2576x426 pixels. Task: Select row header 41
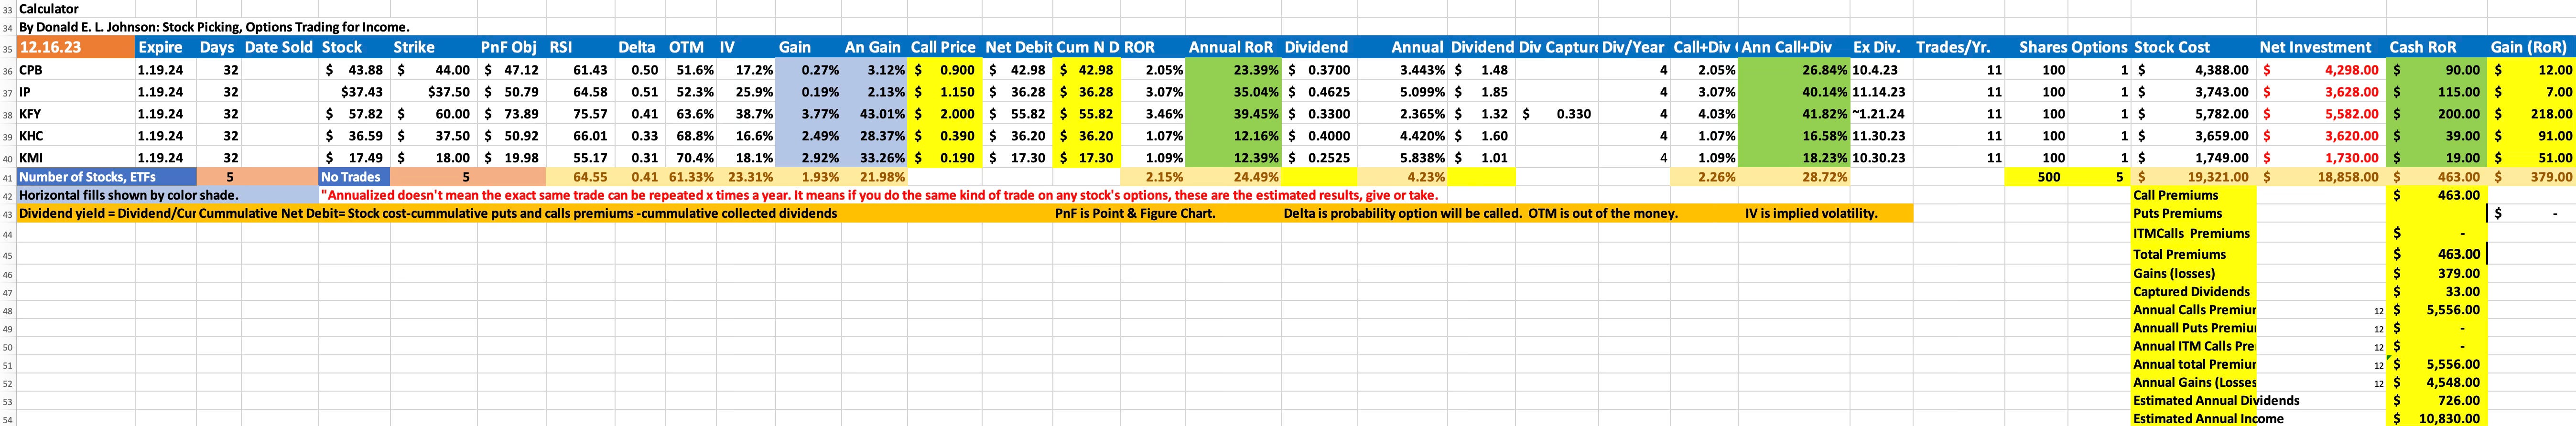click(x=8, y=176)
